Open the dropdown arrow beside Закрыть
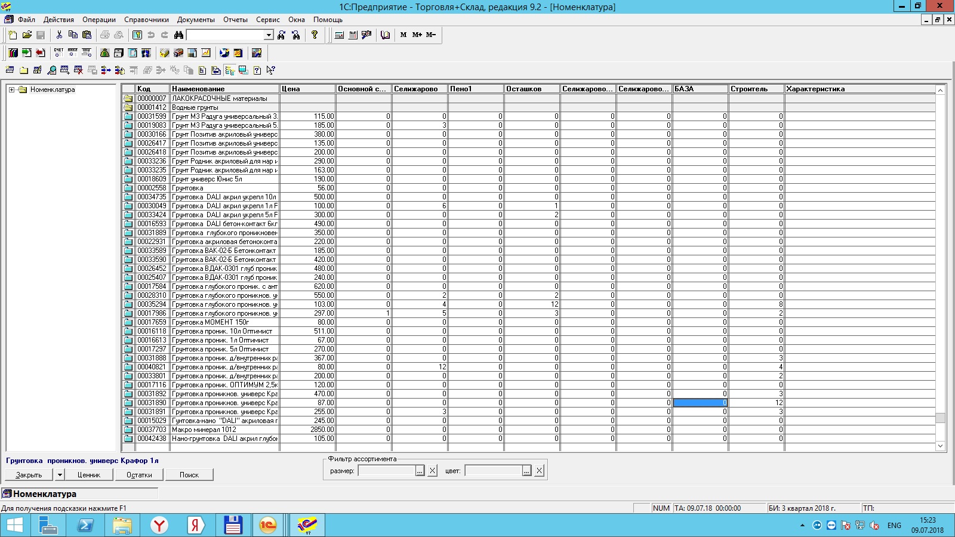 60,475
